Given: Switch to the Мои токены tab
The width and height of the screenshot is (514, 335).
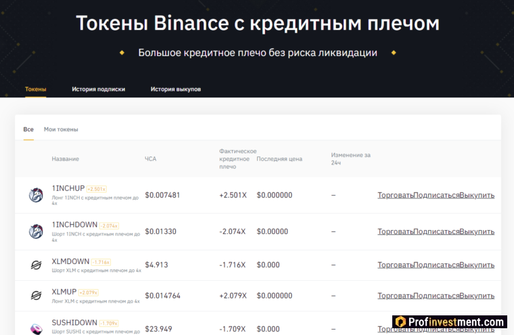Looking at the screenshot, I should [x=61, y=129].
